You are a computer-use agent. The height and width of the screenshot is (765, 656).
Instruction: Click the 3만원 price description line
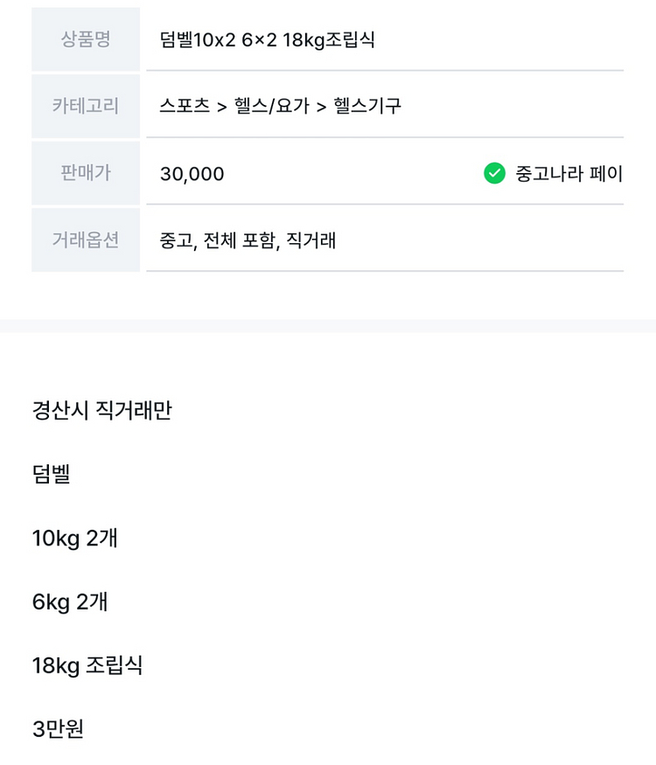58,729
